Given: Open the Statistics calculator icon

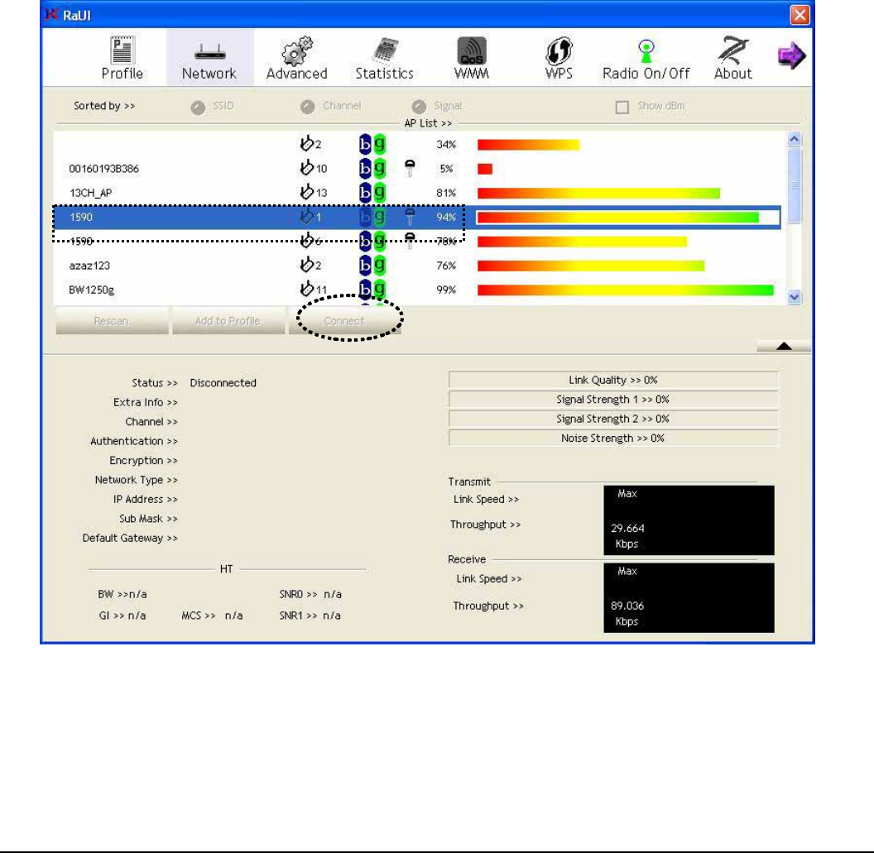Looking at the screenshot, I should [x=385, y=50].
